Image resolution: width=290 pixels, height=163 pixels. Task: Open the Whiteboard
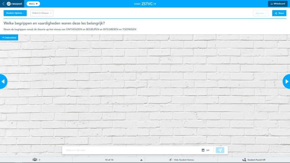point(278,4)
